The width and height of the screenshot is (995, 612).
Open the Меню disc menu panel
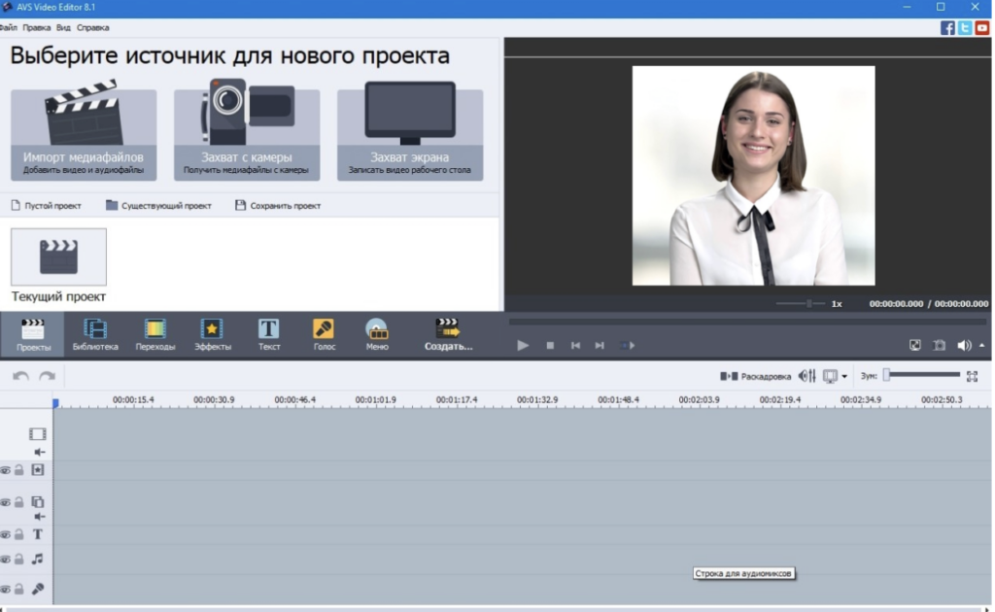tap(377, 333)
